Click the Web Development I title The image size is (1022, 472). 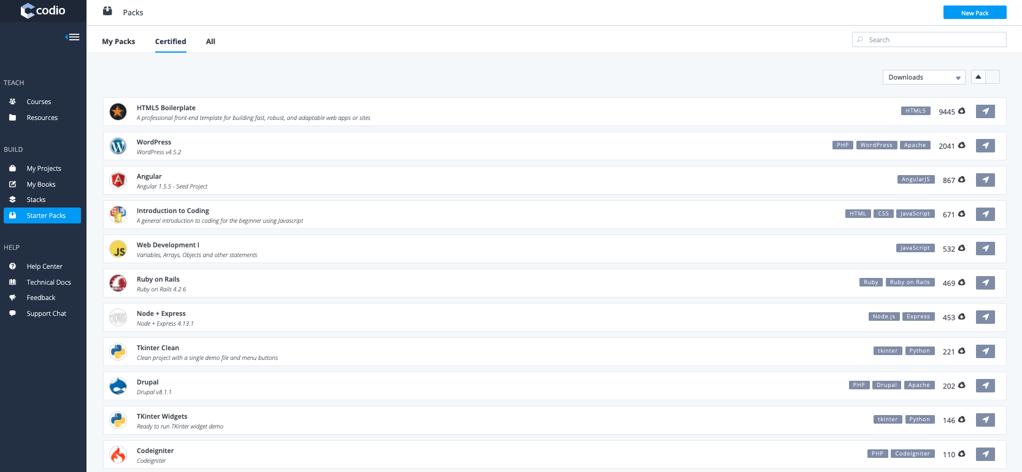(x=168, y=245)
